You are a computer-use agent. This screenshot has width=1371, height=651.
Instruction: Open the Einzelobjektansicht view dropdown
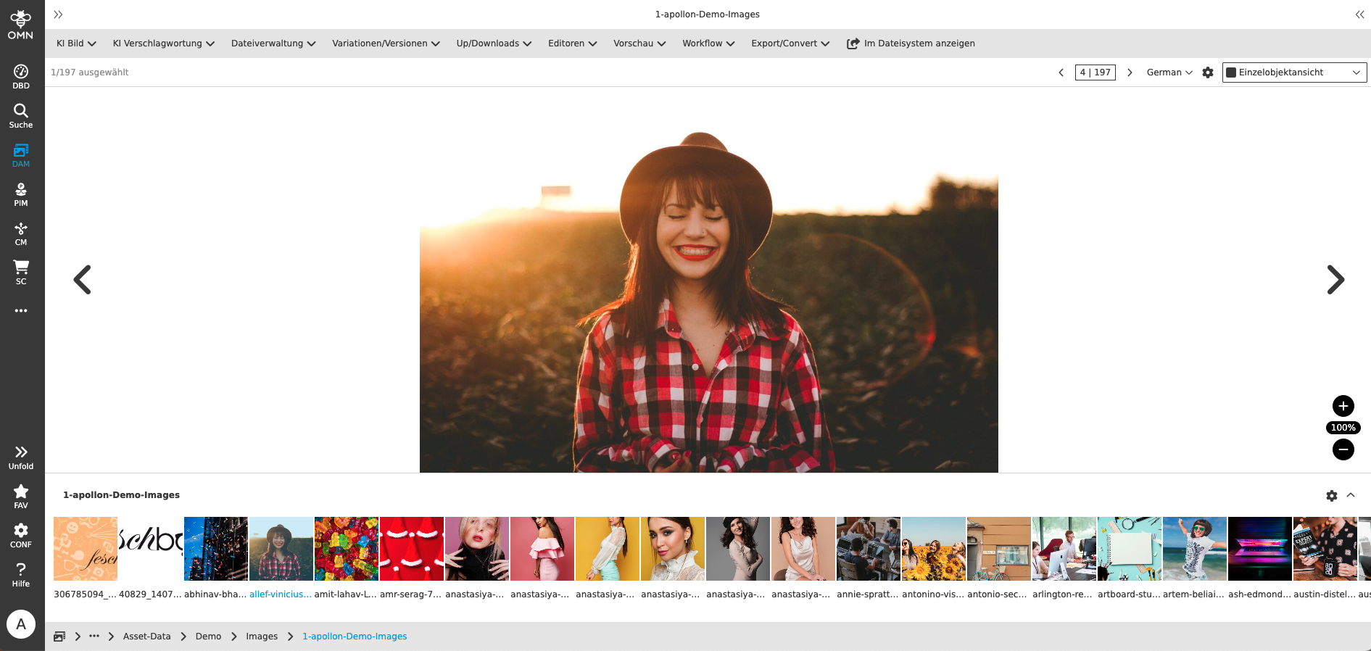[x=1295, y=72]
